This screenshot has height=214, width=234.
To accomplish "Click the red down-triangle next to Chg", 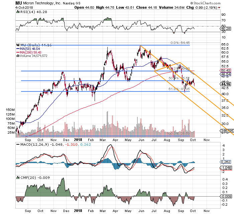I will (x=219, y=8).
